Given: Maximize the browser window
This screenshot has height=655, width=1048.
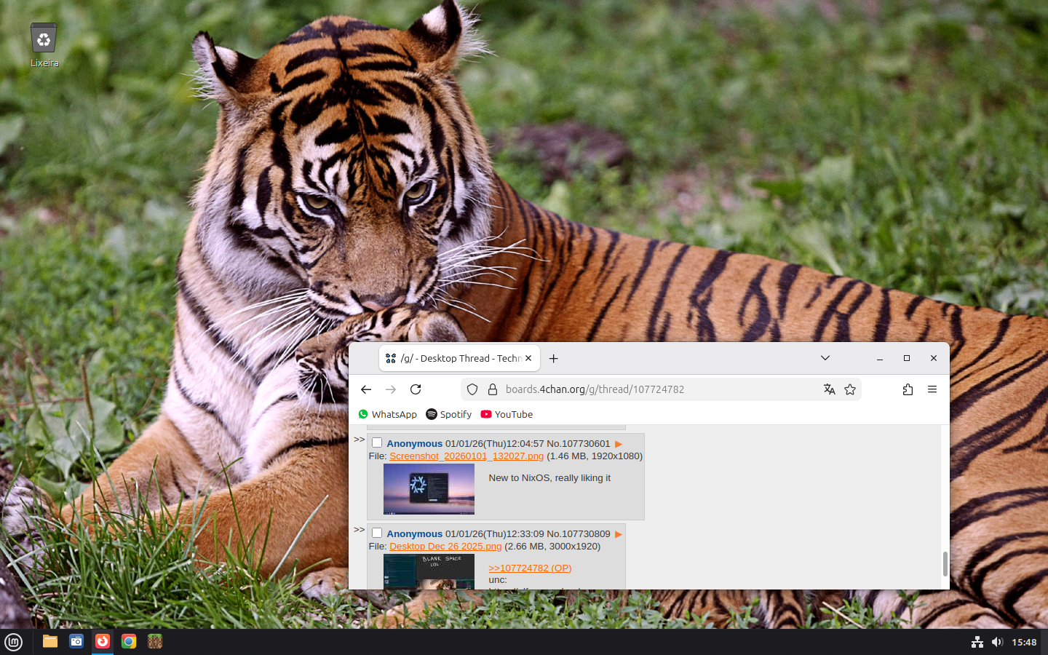Looking at the screenshot, I should click(x=907, y=358).
